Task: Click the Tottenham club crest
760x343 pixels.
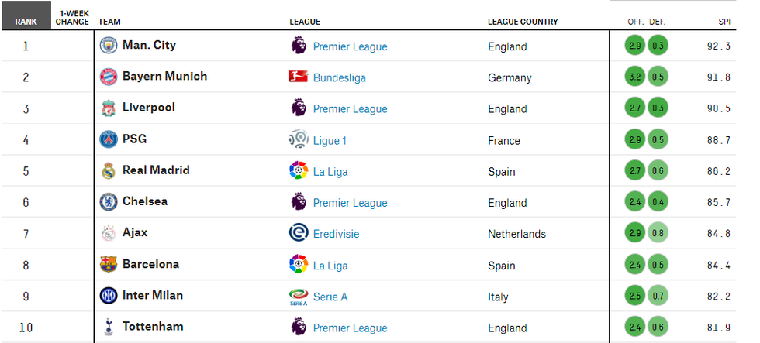Action: point(108,327)
